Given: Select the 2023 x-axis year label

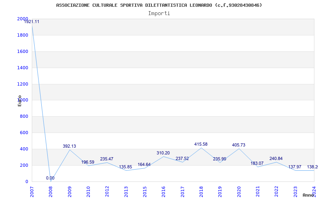Looking at the screenshot, I should pos(295,191).
